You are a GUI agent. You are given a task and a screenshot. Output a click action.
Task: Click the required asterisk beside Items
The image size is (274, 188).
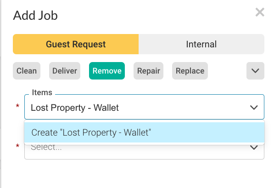pyautogui.click(x=17, y=106)
